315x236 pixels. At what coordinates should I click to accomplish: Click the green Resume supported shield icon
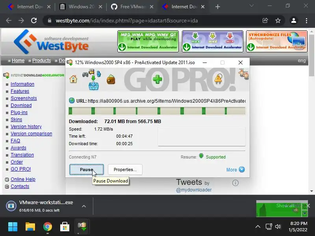click(x=201, y=156)
